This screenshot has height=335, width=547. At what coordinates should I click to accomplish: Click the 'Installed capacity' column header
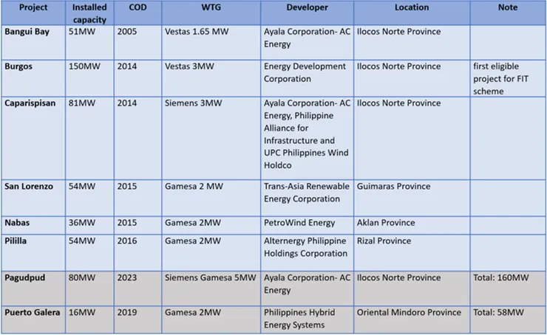point(89,13)
